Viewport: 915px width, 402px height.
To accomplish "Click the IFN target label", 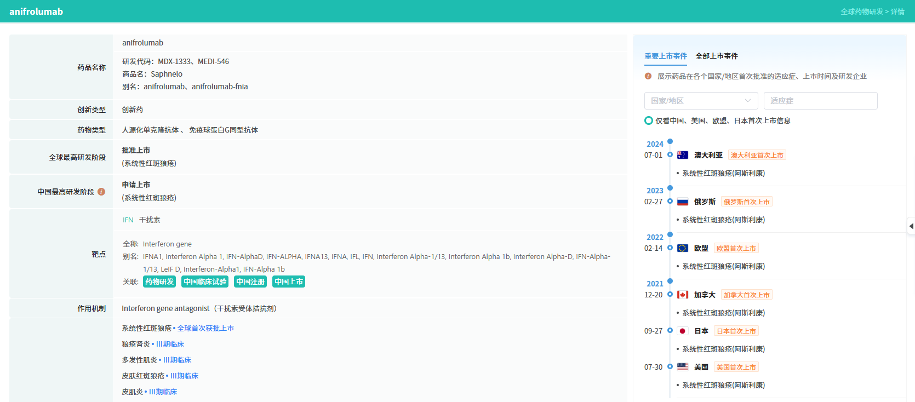I will click(128, 220).
